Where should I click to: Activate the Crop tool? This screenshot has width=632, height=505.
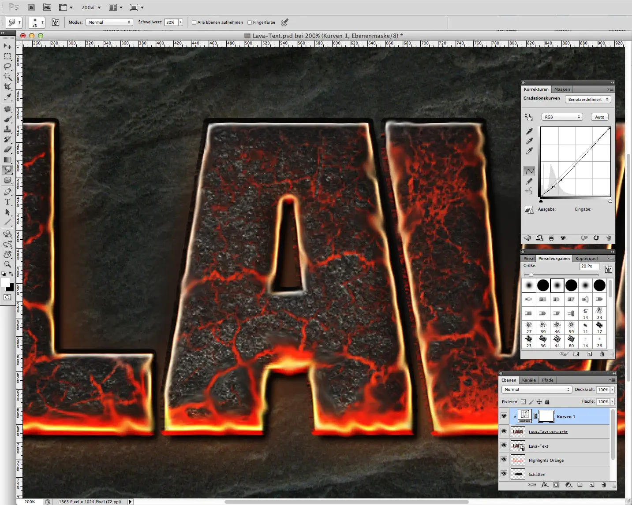click(x=7, y=87)
